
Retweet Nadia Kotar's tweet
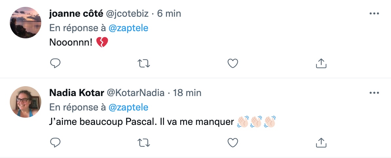coord(144,143)
